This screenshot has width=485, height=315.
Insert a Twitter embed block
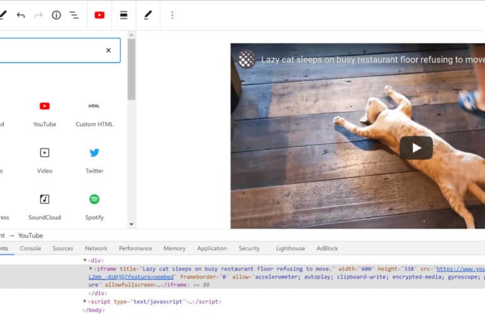click(94, 161)
